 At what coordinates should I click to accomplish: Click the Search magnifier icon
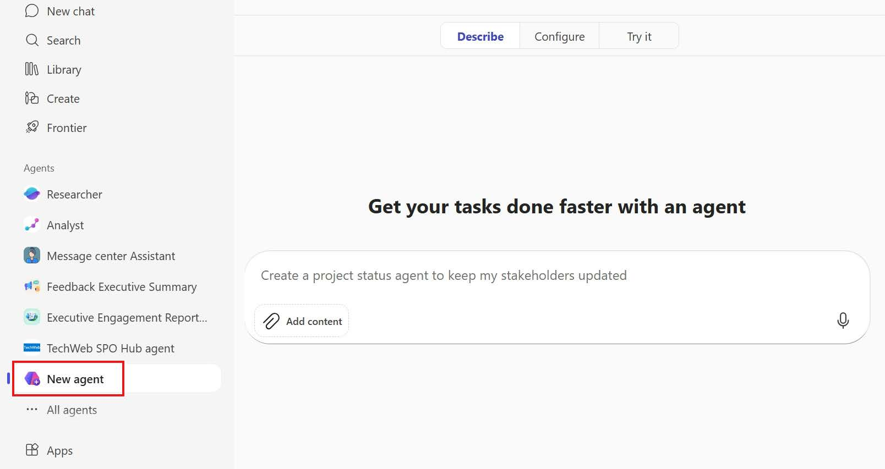(x=32, y=40)
